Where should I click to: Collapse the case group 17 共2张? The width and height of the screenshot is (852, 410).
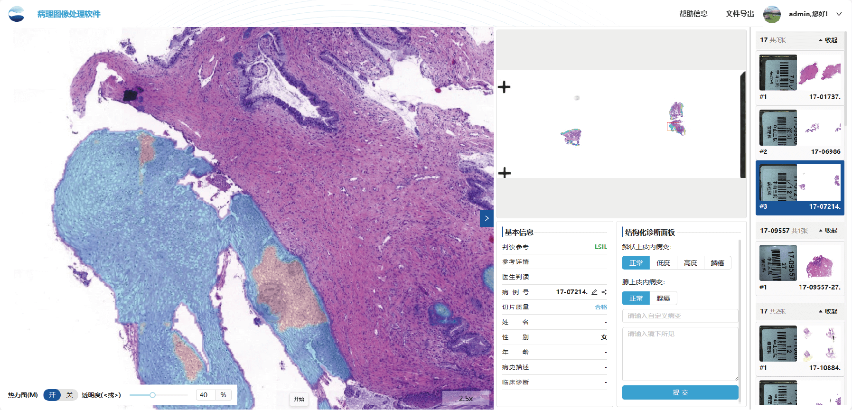click(x=828, y=311)
